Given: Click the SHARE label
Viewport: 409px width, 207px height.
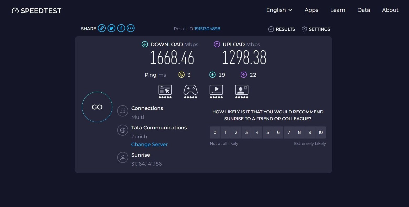Looking at the screenshot, I should click(89, 29).
